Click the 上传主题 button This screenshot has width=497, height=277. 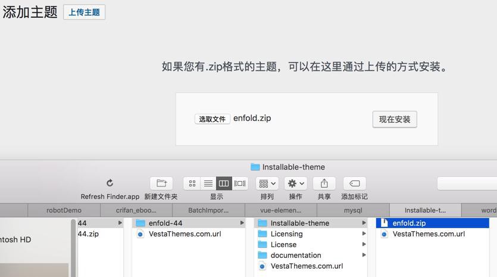[x=84, y=12]
